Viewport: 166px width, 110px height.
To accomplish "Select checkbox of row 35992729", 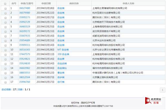I will point(6,22).
